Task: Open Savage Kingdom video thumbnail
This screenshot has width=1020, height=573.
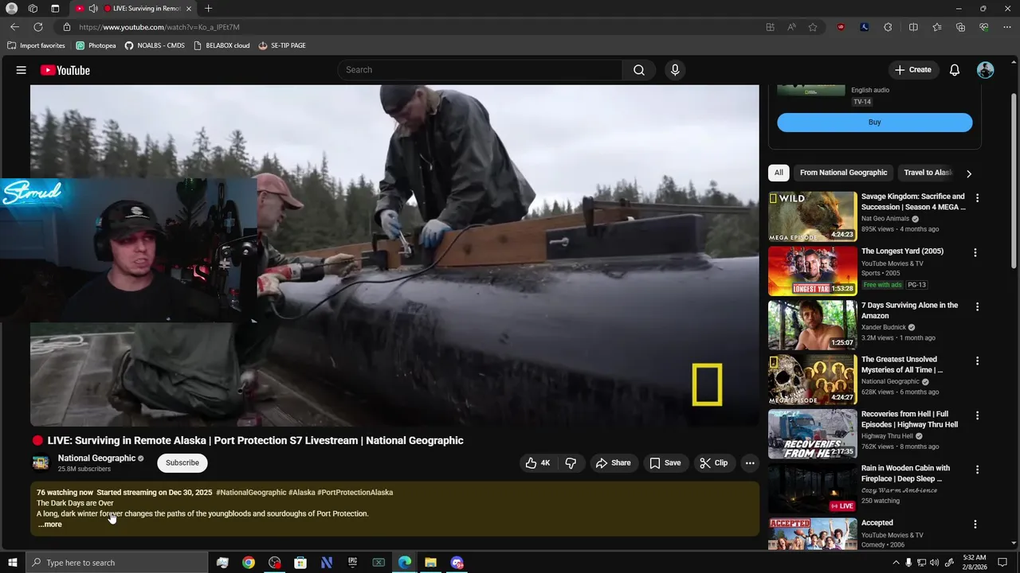Action: (812, 216)
